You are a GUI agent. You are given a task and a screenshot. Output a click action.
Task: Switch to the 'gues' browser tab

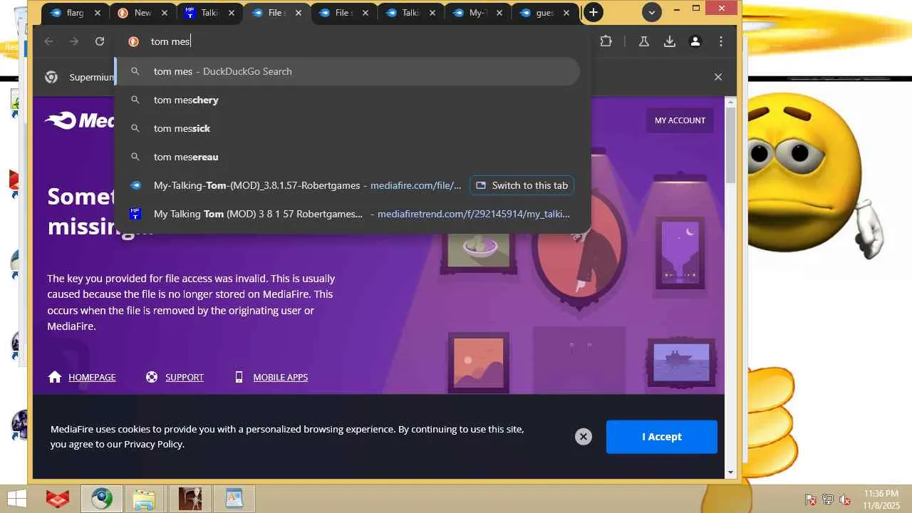point(544,13)
